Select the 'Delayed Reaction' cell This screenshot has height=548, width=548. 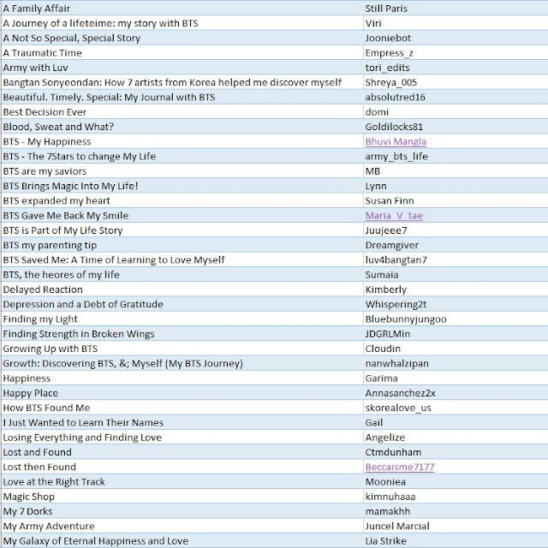(x=182, y=289)
